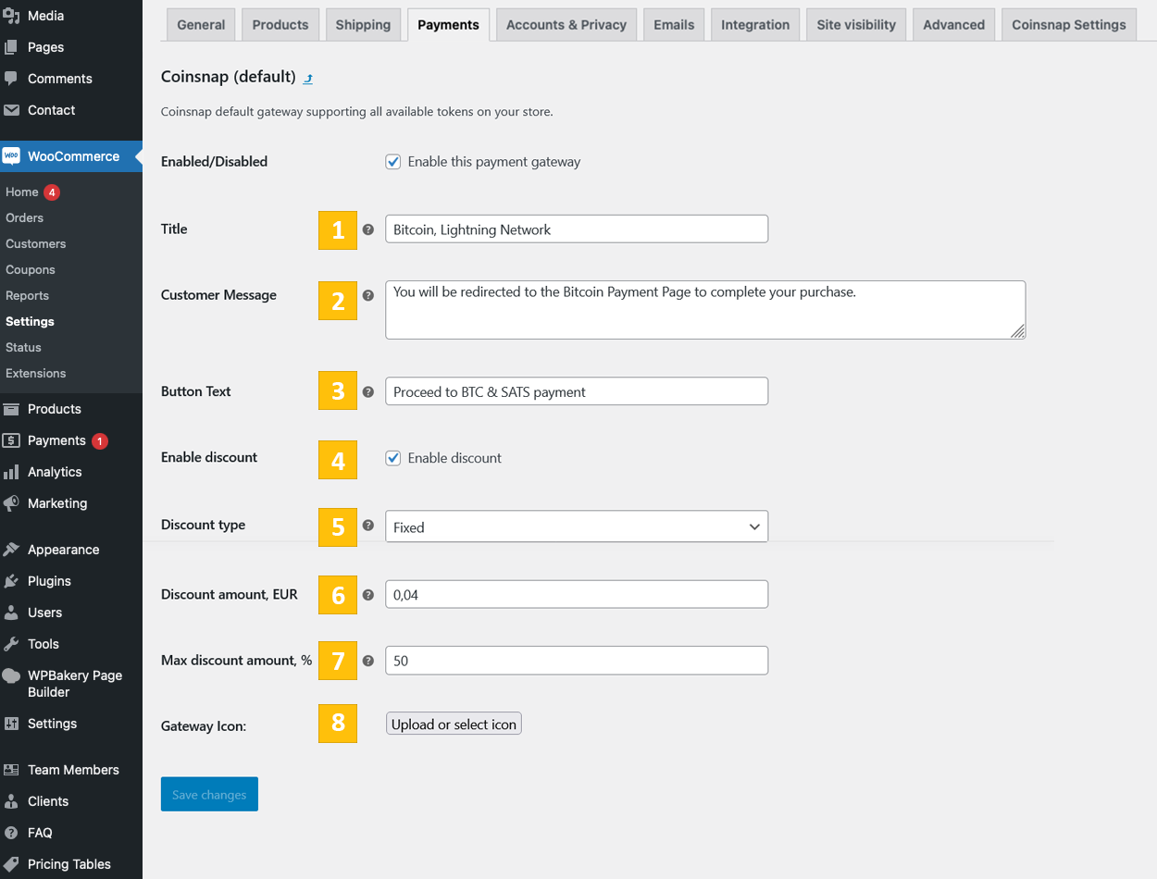
Task: Click the Tools wrench icon
Action: (x=11, y=644)
